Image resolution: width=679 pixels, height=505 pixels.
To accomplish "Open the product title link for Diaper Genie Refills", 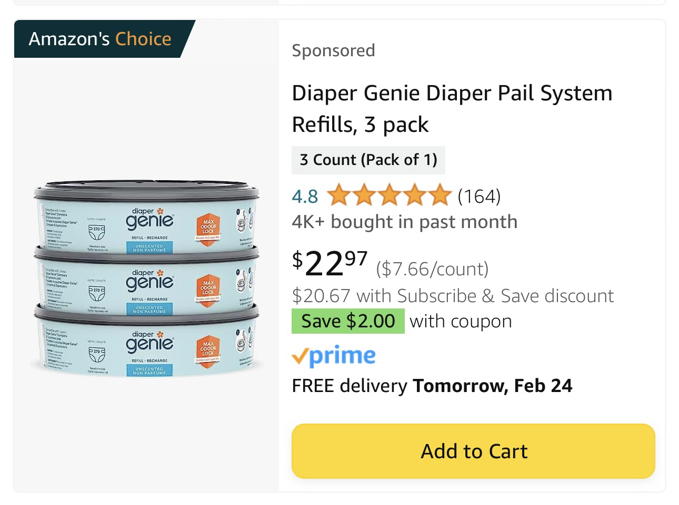I will (452, 108).
